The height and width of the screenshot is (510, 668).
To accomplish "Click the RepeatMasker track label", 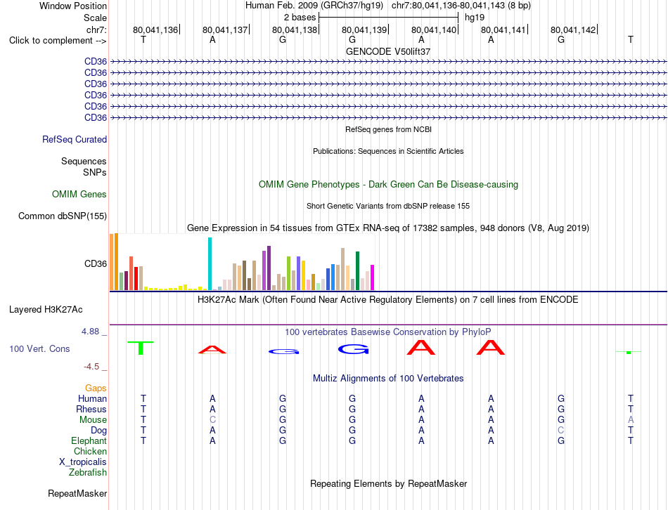I will (77, 493).
